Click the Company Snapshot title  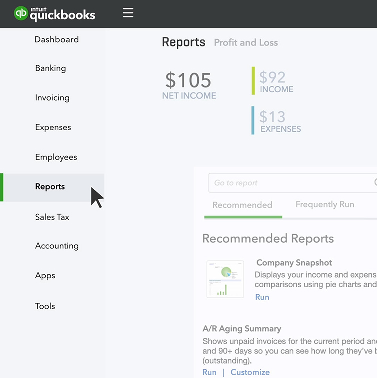coord(294,262)
